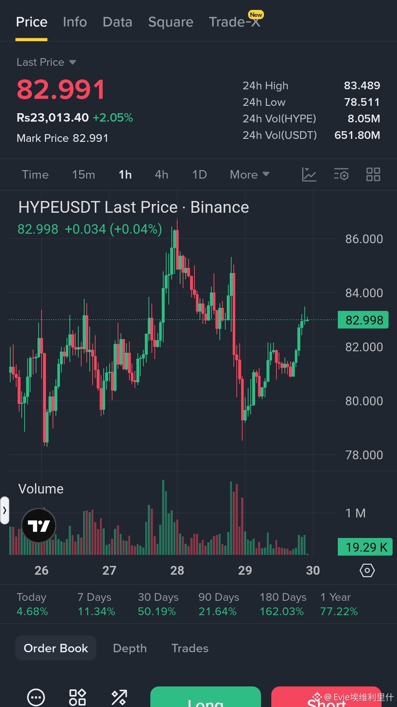Switch to the Info tab
Image resolution: width=397 pixels, height=707 pixels.
(75, 22)
